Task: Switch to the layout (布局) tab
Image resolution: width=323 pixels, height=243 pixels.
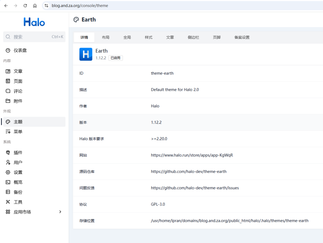Action: point(106,38)
